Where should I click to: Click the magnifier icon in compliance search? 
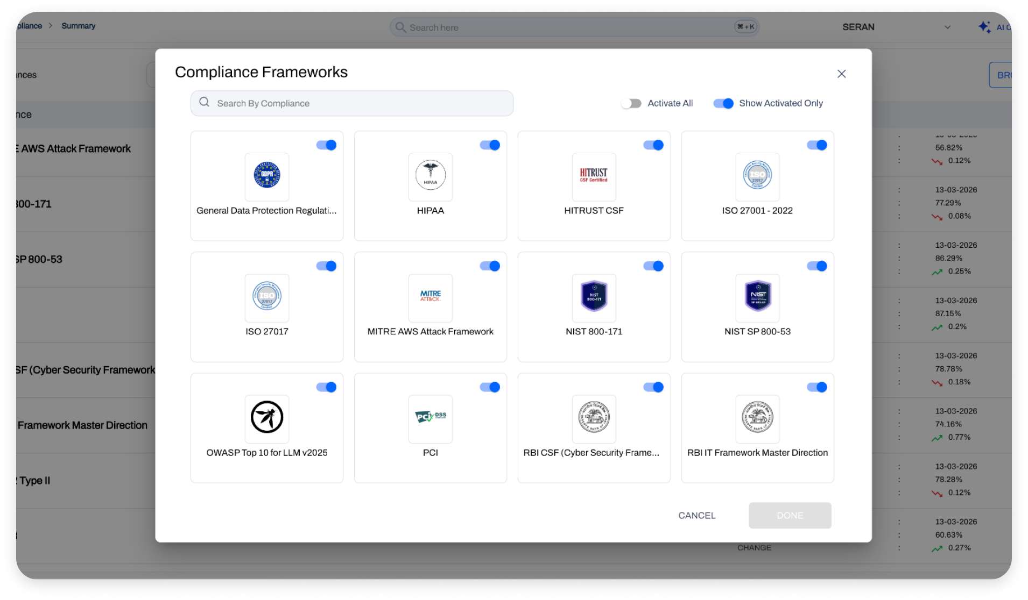coord(205,102)
